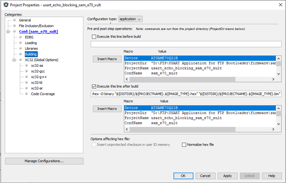Viewport: 286px width, 183px height.
Task: Open File Inclusion/Exclusion category
Action: (x=37, y=26)
